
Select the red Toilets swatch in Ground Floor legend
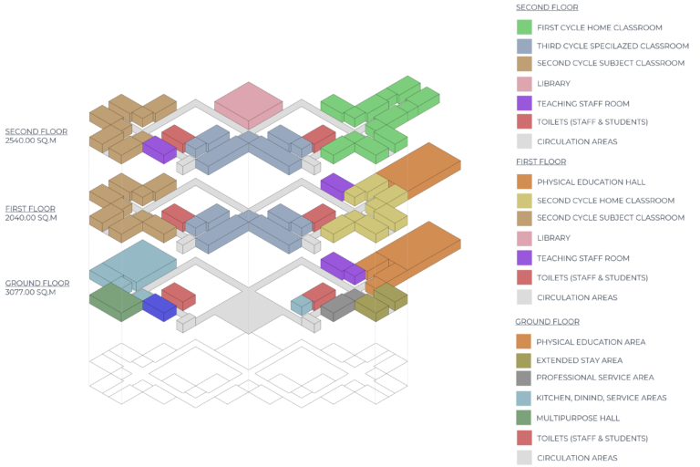click(x=524, y=438)
